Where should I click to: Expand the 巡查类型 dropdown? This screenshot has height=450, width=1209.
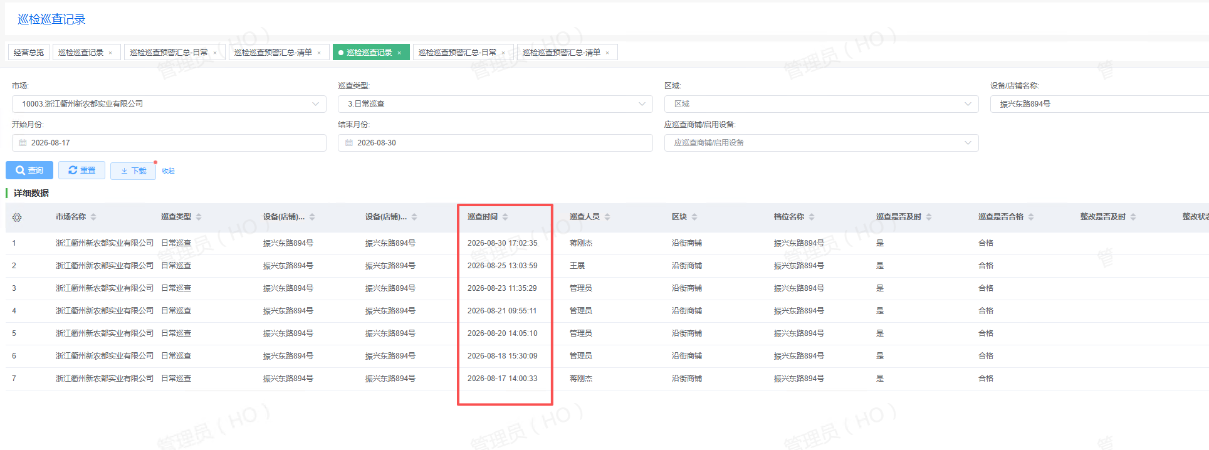(642, 104)
